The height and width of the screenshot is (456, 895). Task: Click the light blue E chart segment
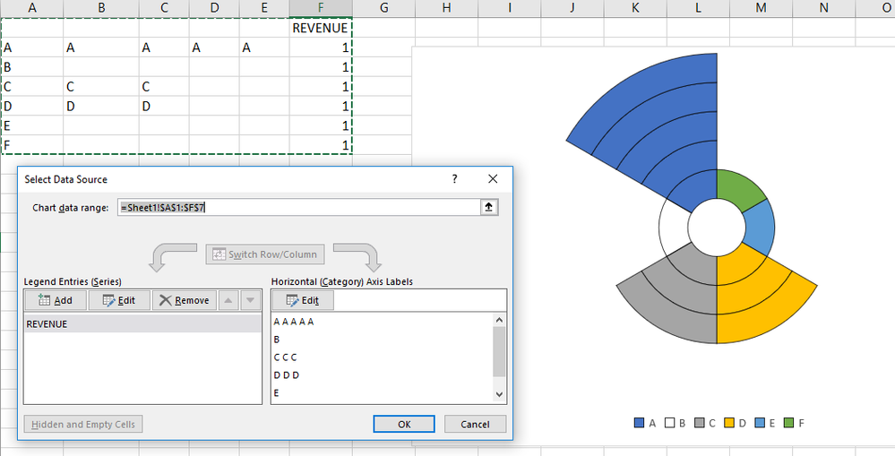(x=759, y=228)
